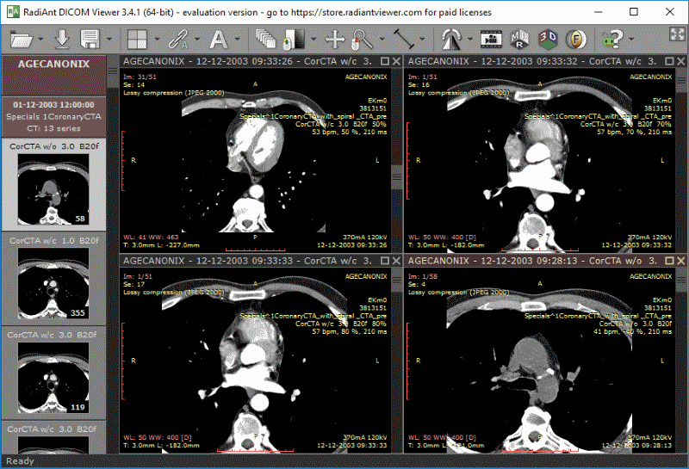This screenshot has height=469, width=689.
Task: Click the RadiAnt app icon in title bar
Action: tap(13, 12)
